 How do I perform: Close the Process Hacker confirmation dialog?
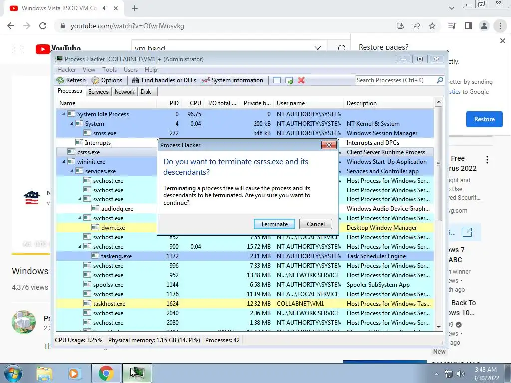(329, 145)
